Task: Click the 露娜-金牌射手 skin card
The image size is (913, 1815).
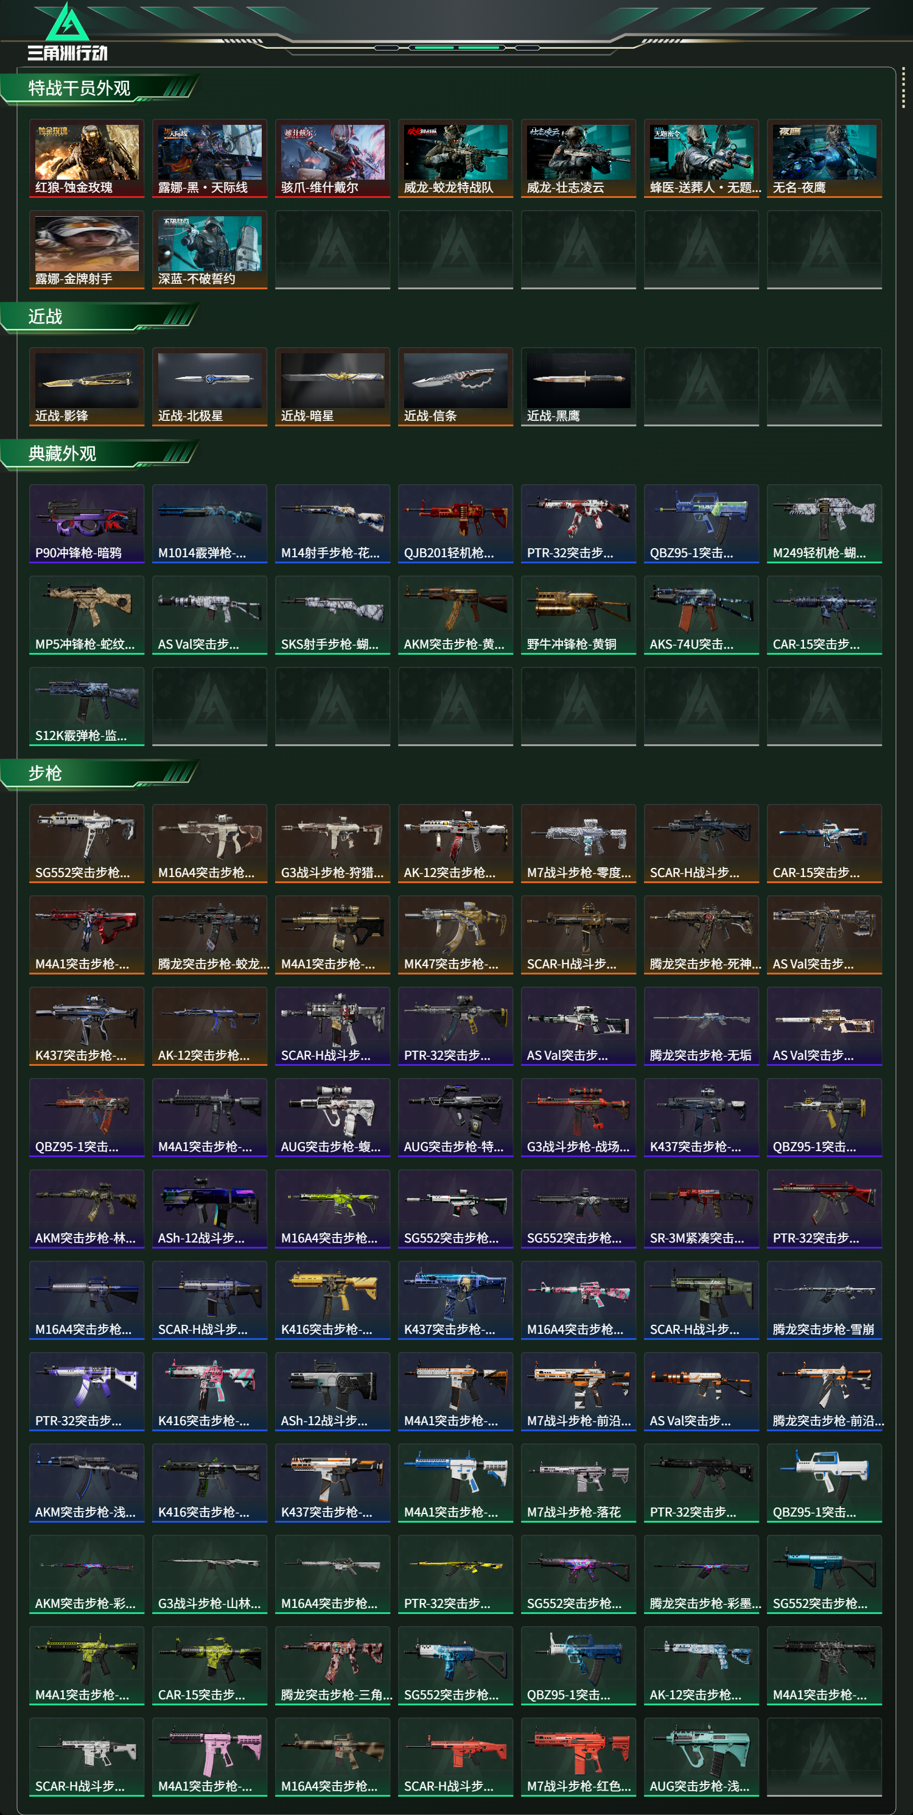Action: pyautogui.click(x=86, y=250)
